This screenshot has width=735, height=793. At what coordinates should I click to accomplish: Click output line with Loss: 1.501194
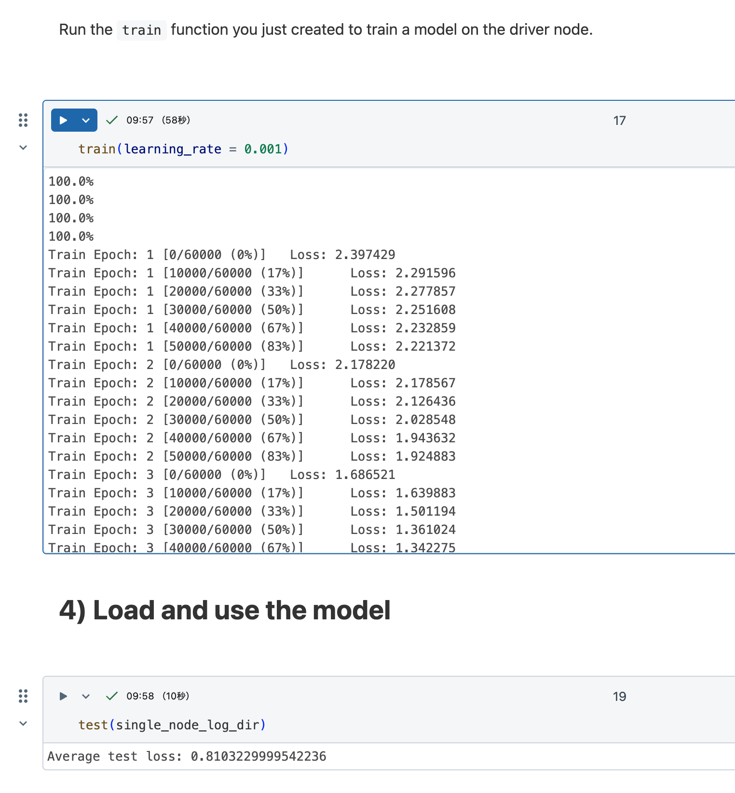252,511
